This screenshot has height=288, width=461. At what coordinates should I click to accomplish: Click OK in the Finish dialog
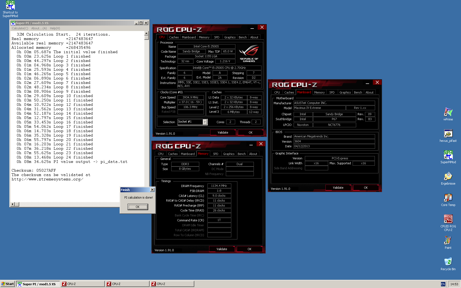138,207
